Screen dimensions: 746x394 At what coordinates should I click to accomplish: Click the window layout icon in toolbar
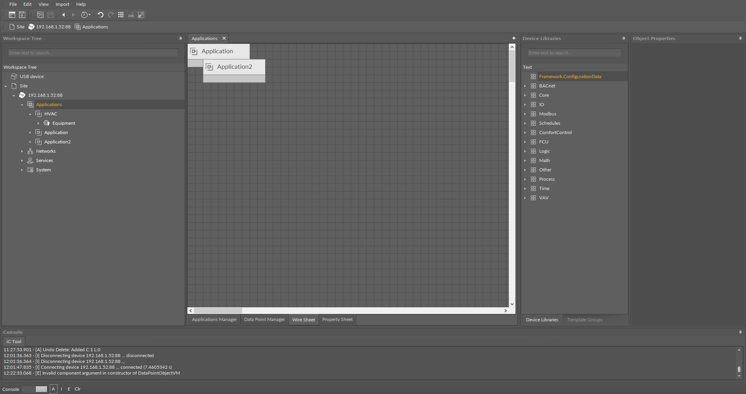click(12, 15)
